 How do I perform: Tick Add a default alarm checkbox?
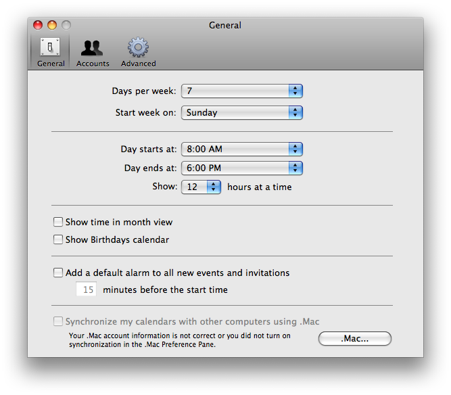coord(58,273)
